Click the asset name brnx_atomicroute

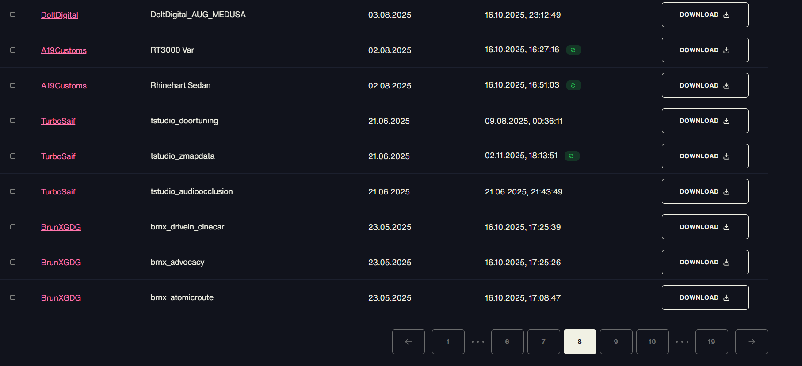tap(182, 297)
